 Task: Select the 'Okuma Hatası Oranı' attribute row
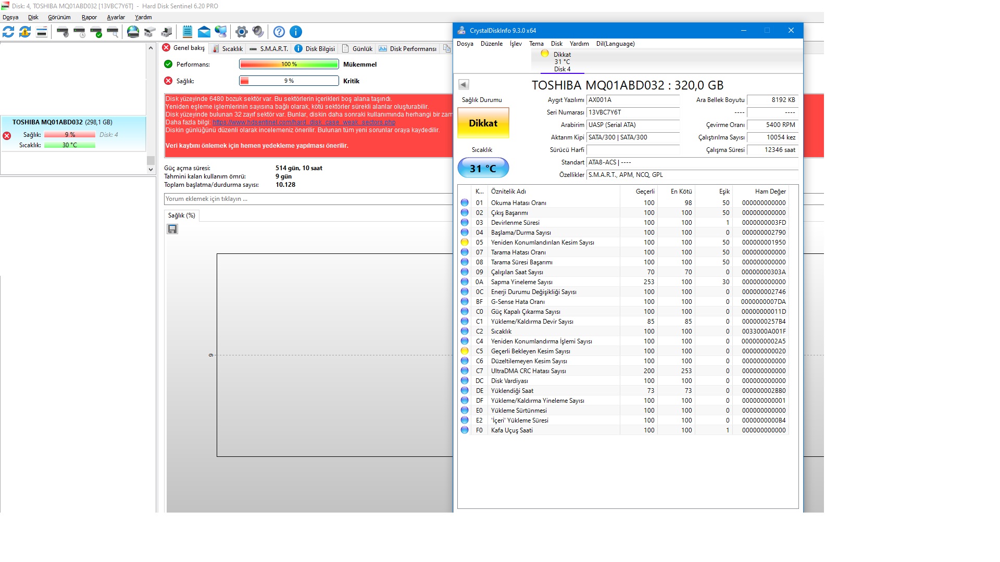click(624, 203)
